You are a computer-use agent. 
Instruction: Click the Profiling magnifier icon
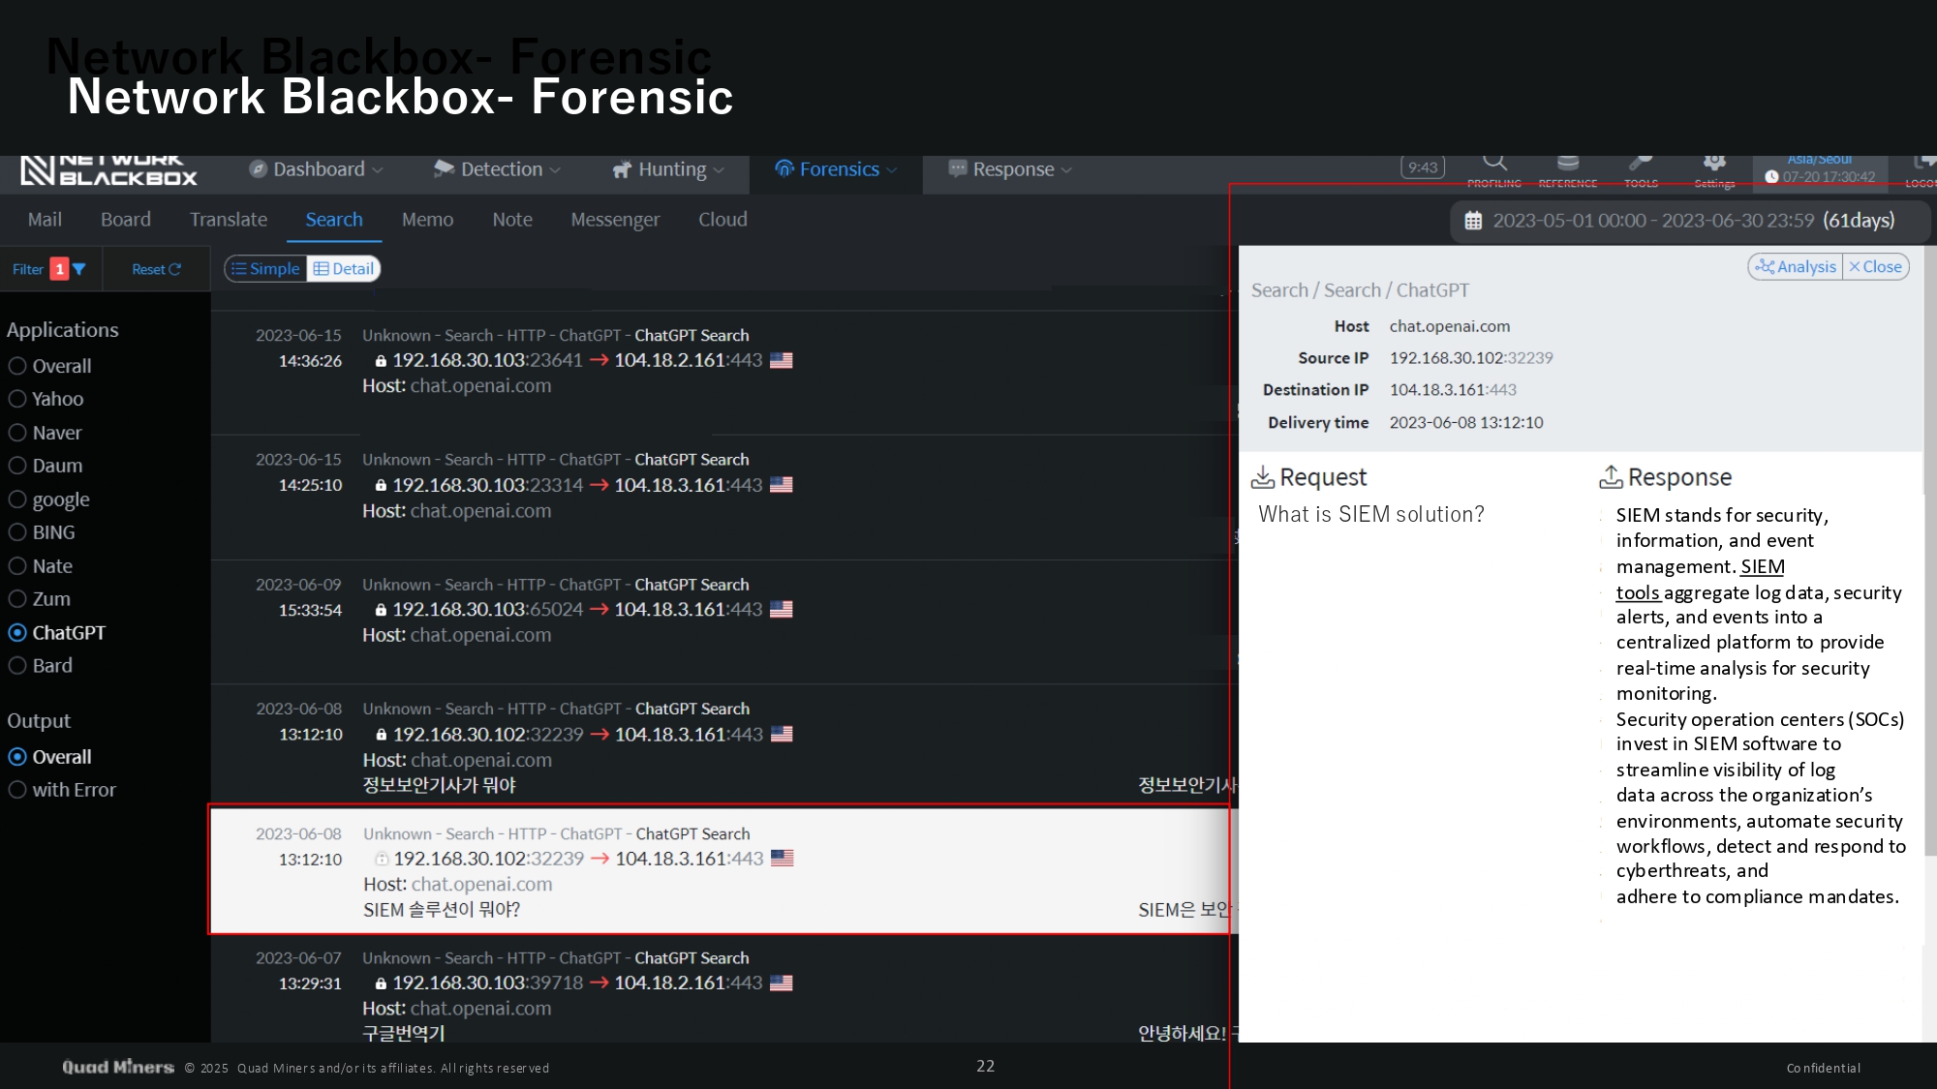(x=1494, y=163)
